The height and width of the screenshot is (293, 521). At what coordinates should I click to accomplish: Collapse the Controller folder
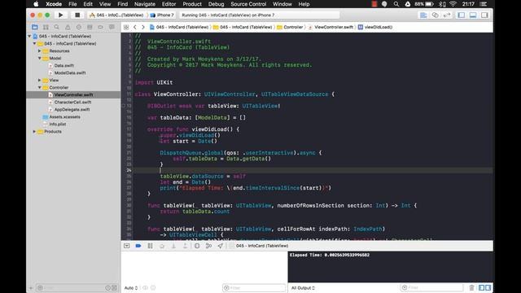click(x=40, y=87)
